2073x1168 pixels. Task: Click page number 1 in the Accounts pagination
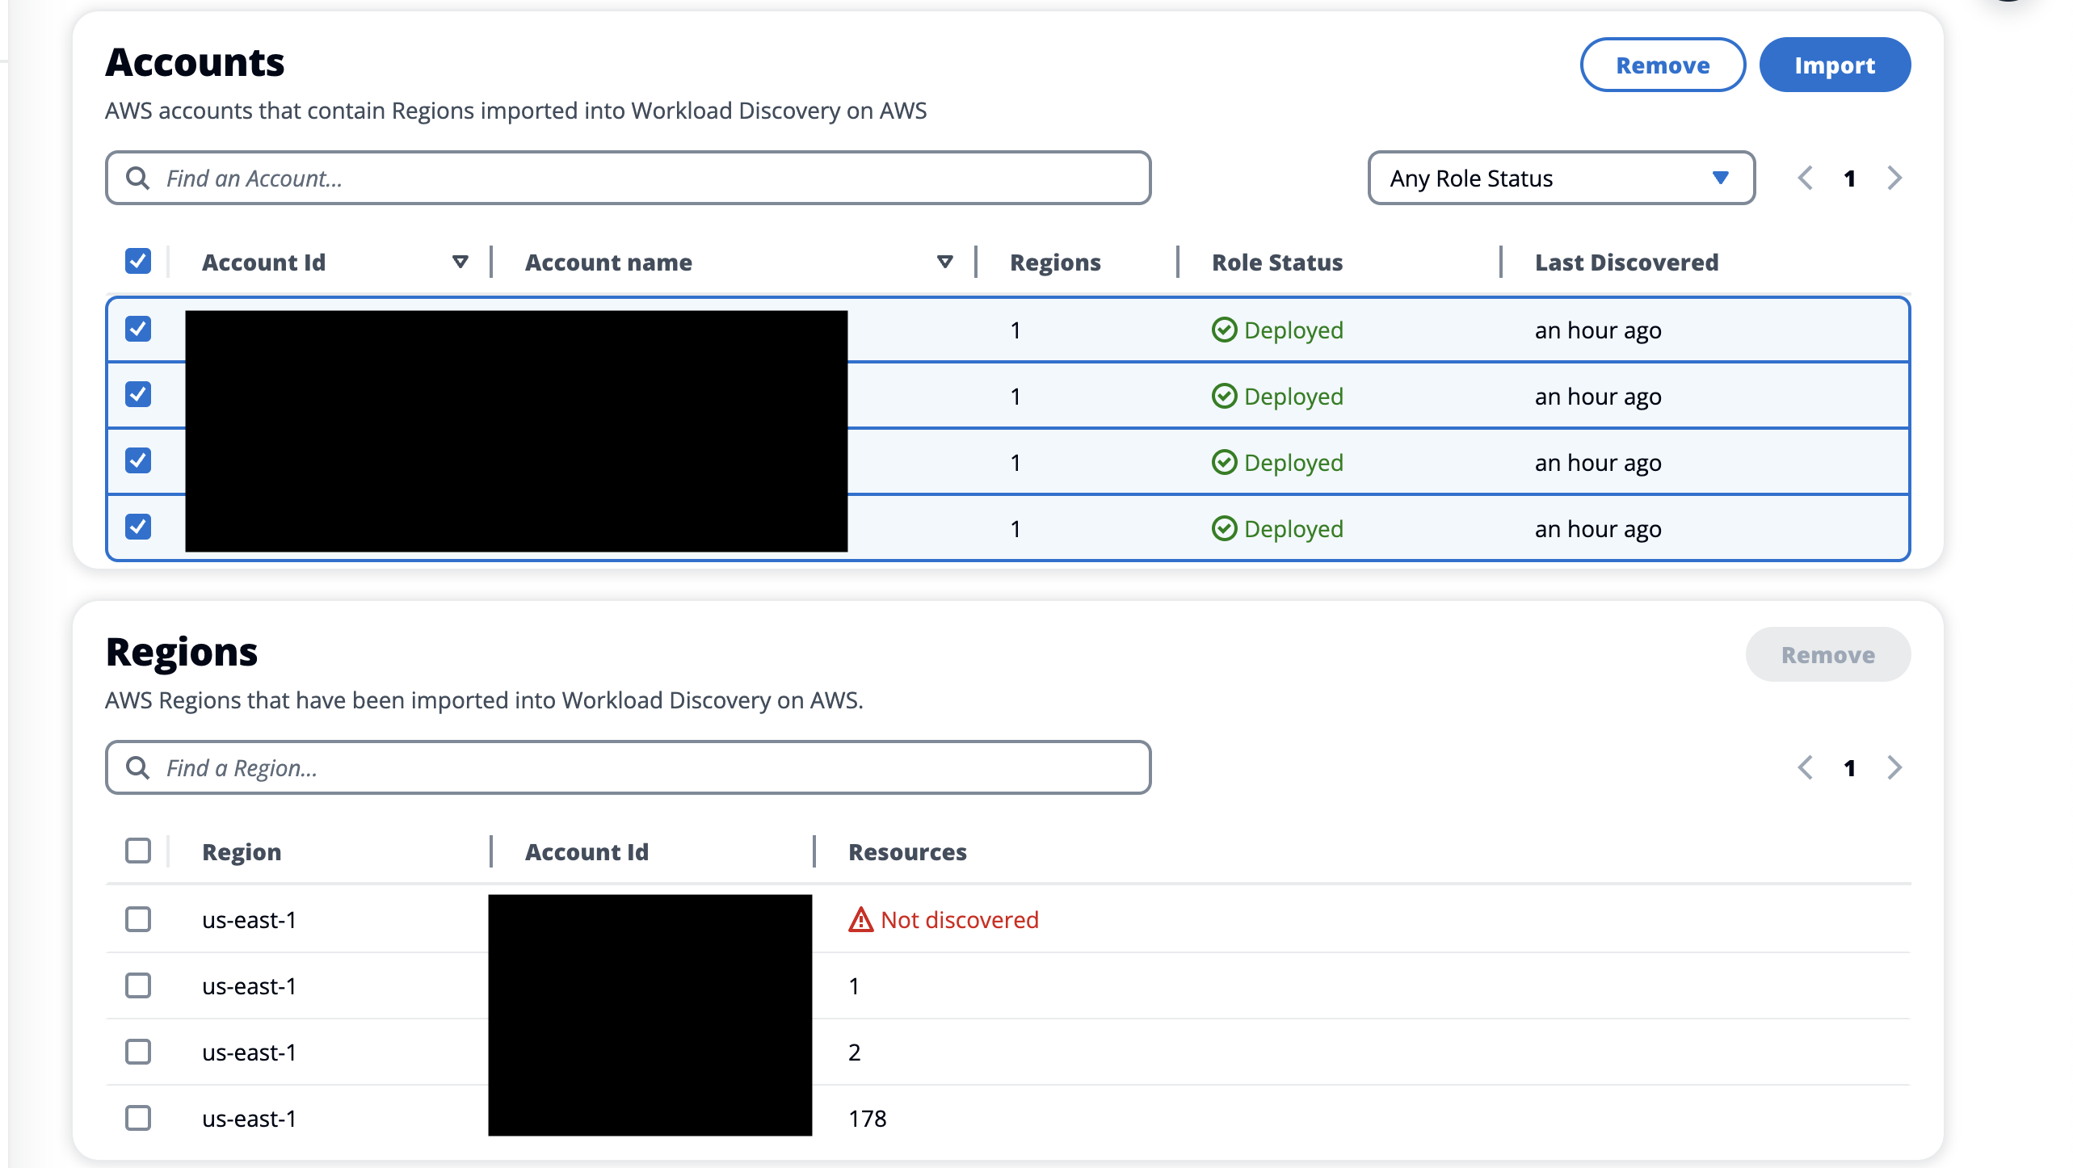[1850, 178]
